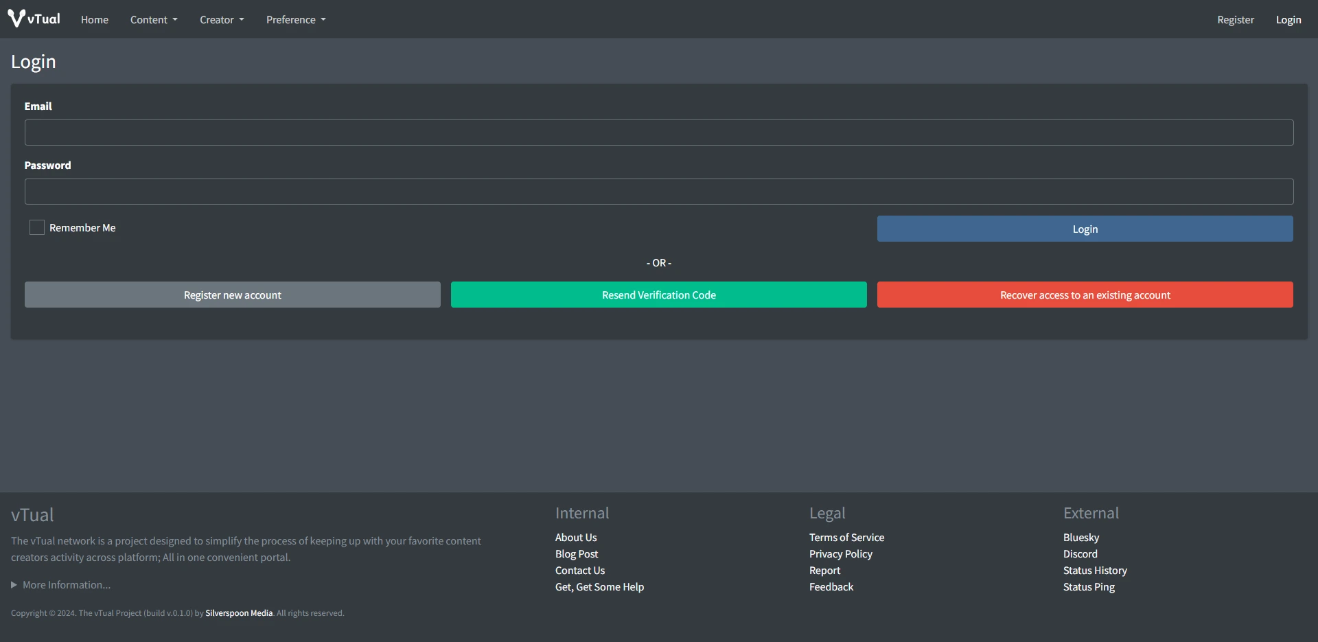Viewport: 1318px width, 642px height.
Task: Open the About Us footer link
Action: pyautogui.click(x=576, y=538)
